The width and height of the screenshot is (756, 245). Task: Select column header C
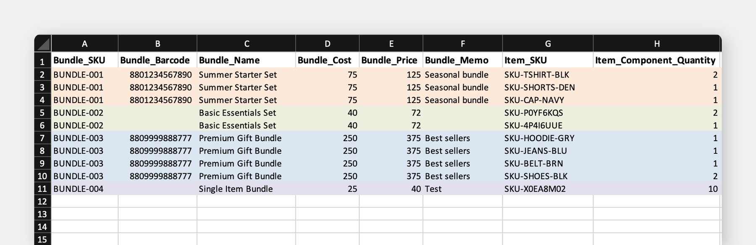(x=246, y=43)
